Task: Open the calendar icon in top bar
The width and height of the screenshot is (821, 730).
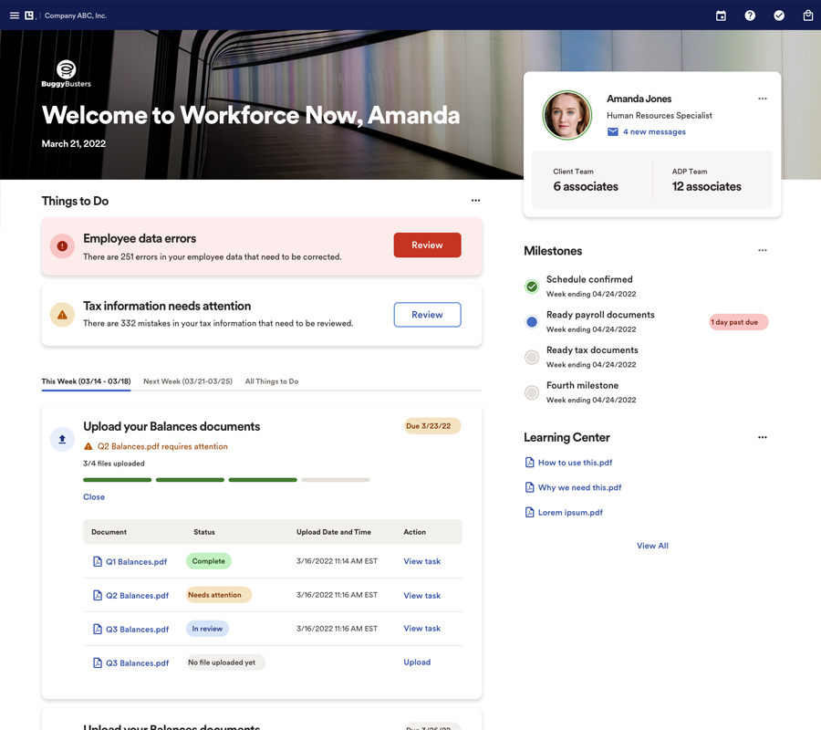Action: (720, 16)
